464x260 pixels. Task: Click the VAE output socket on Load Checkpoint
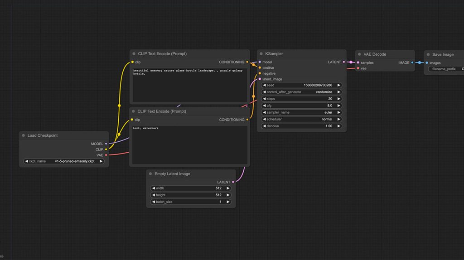106,155
